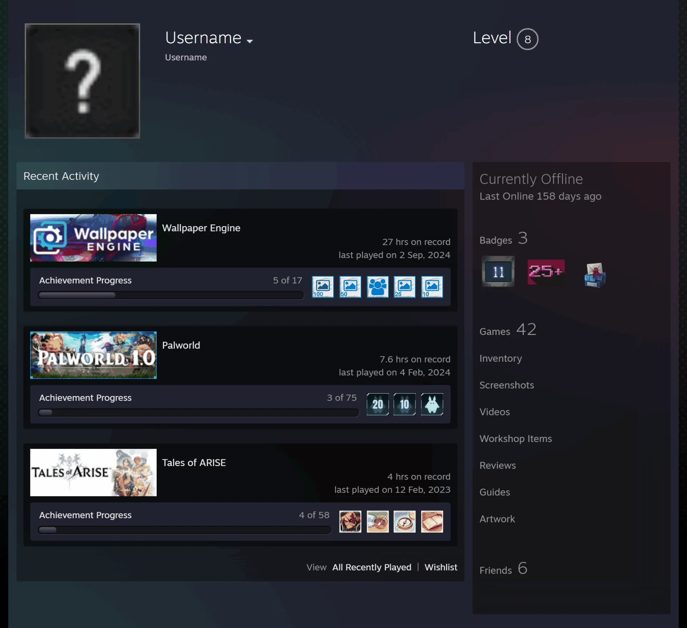Open the Inventory section
Image resolution: width=687 pixels, height=628 pixels.
pos(501,358)
